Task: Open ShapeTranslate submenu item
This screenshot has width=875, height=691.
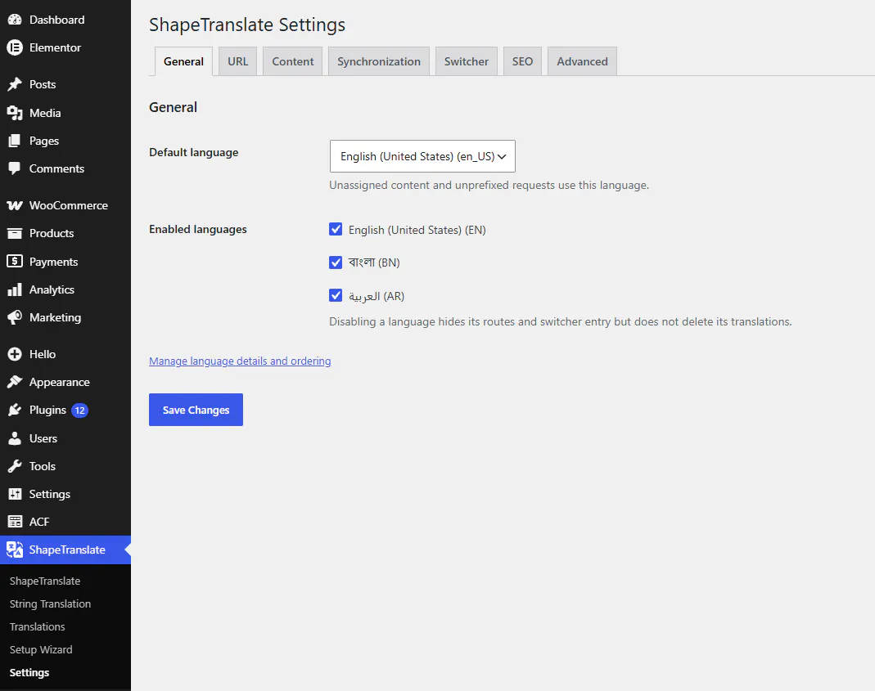Action: [x=45, y=581]
